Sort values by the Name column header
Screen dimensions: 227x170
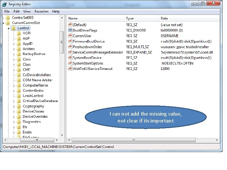tap(95, 18)
